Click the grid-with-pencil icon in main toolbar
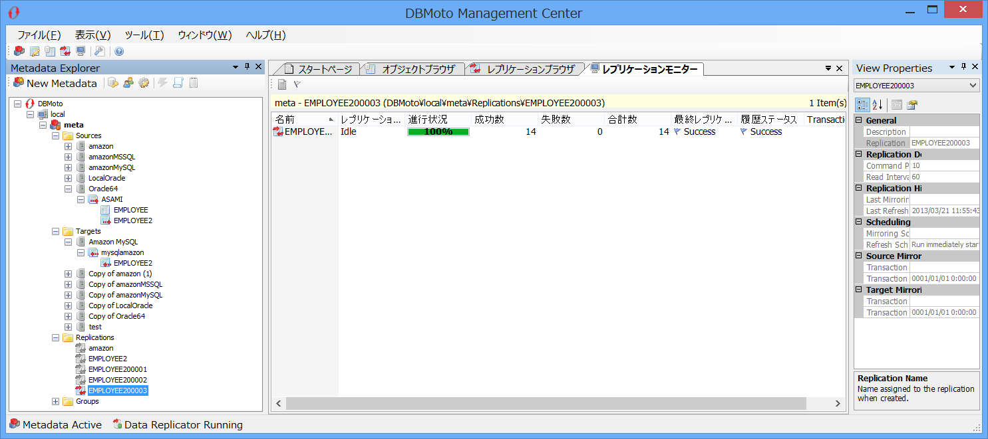 coord(35,51)
